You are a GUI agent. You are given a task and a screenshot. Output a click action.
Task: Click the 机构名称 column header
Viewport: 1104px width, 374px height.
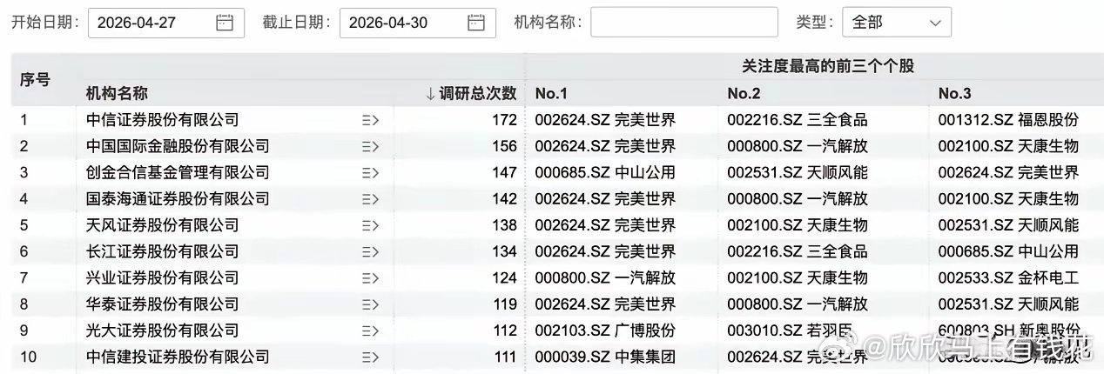click(117, 93)
